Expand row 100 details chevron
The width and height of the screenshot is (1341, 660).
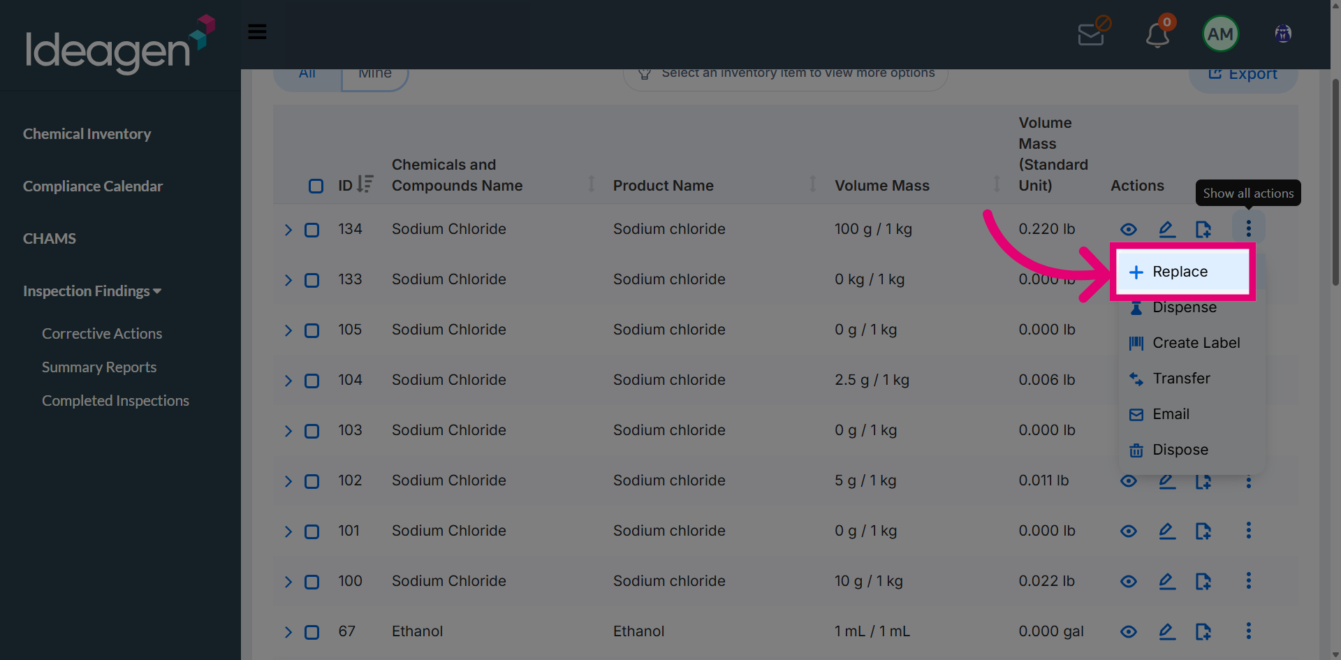288,582
